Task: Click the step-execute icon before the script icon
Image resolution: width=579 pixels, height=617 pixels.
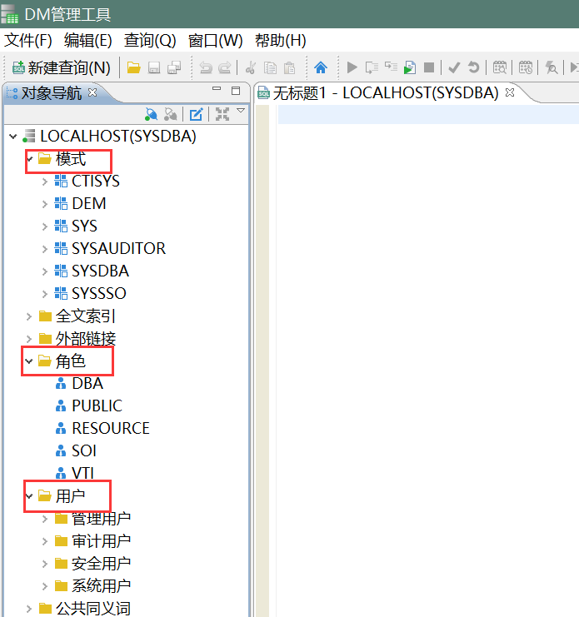Action: point(391,67)
